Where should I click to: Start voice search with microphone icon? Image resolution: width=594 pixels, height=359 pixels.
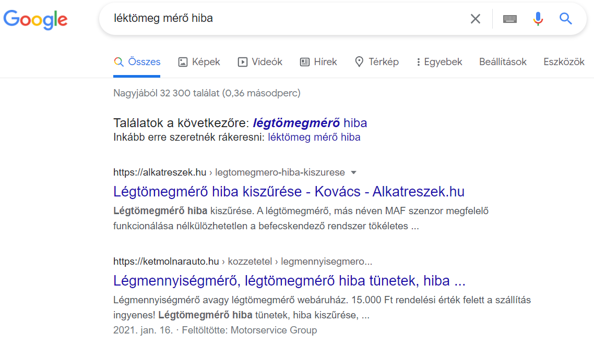click(x=538, y=19)
